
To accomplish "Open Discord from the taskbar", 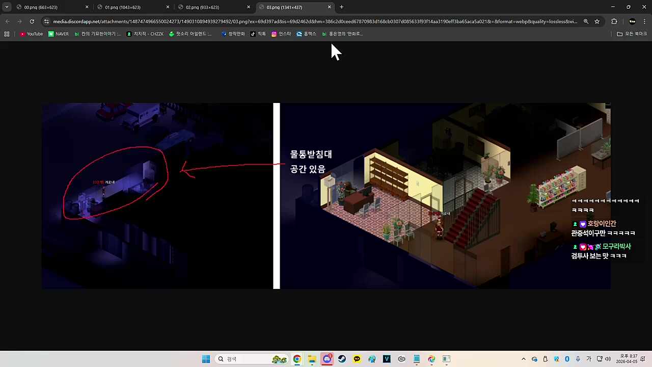I will 327,359.
